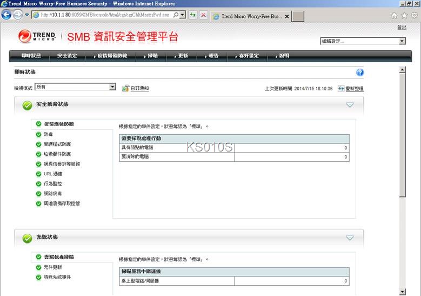421x296 pixels.
Task: Click the 要清除的電腦 table row
Action: pyautogui.click(x=234, y=157)
